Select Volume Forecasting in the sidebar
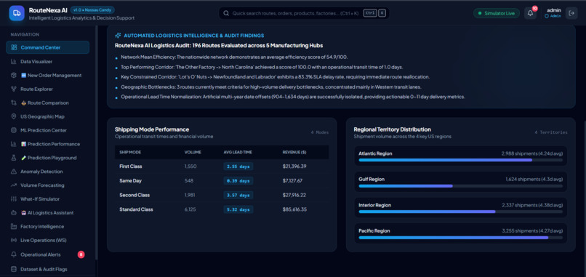Screen dimensions: 586x277 47,185
